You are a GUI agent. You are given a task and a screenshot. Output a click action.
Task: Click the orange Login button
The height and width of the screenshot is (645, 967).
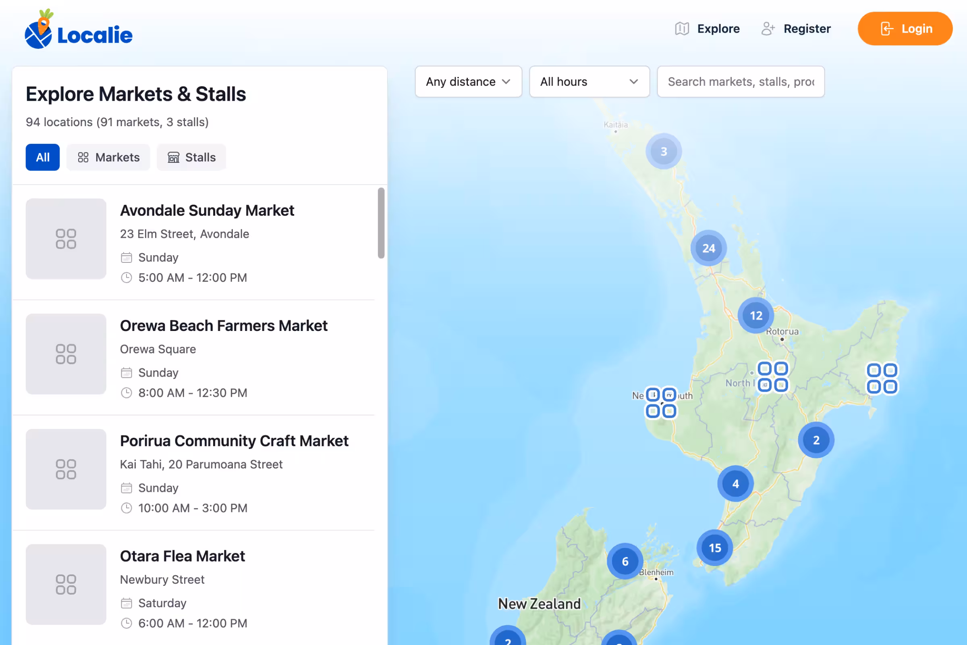(x=905, y=28)
